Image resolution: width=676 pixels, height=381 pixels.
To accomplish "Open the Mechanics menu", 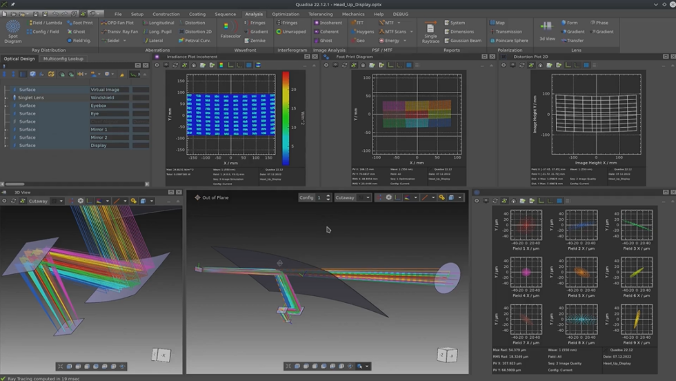I will (353, 14).
